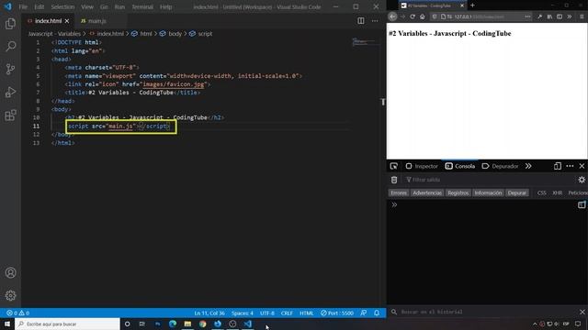Open the File menu

tap(23, 6)
